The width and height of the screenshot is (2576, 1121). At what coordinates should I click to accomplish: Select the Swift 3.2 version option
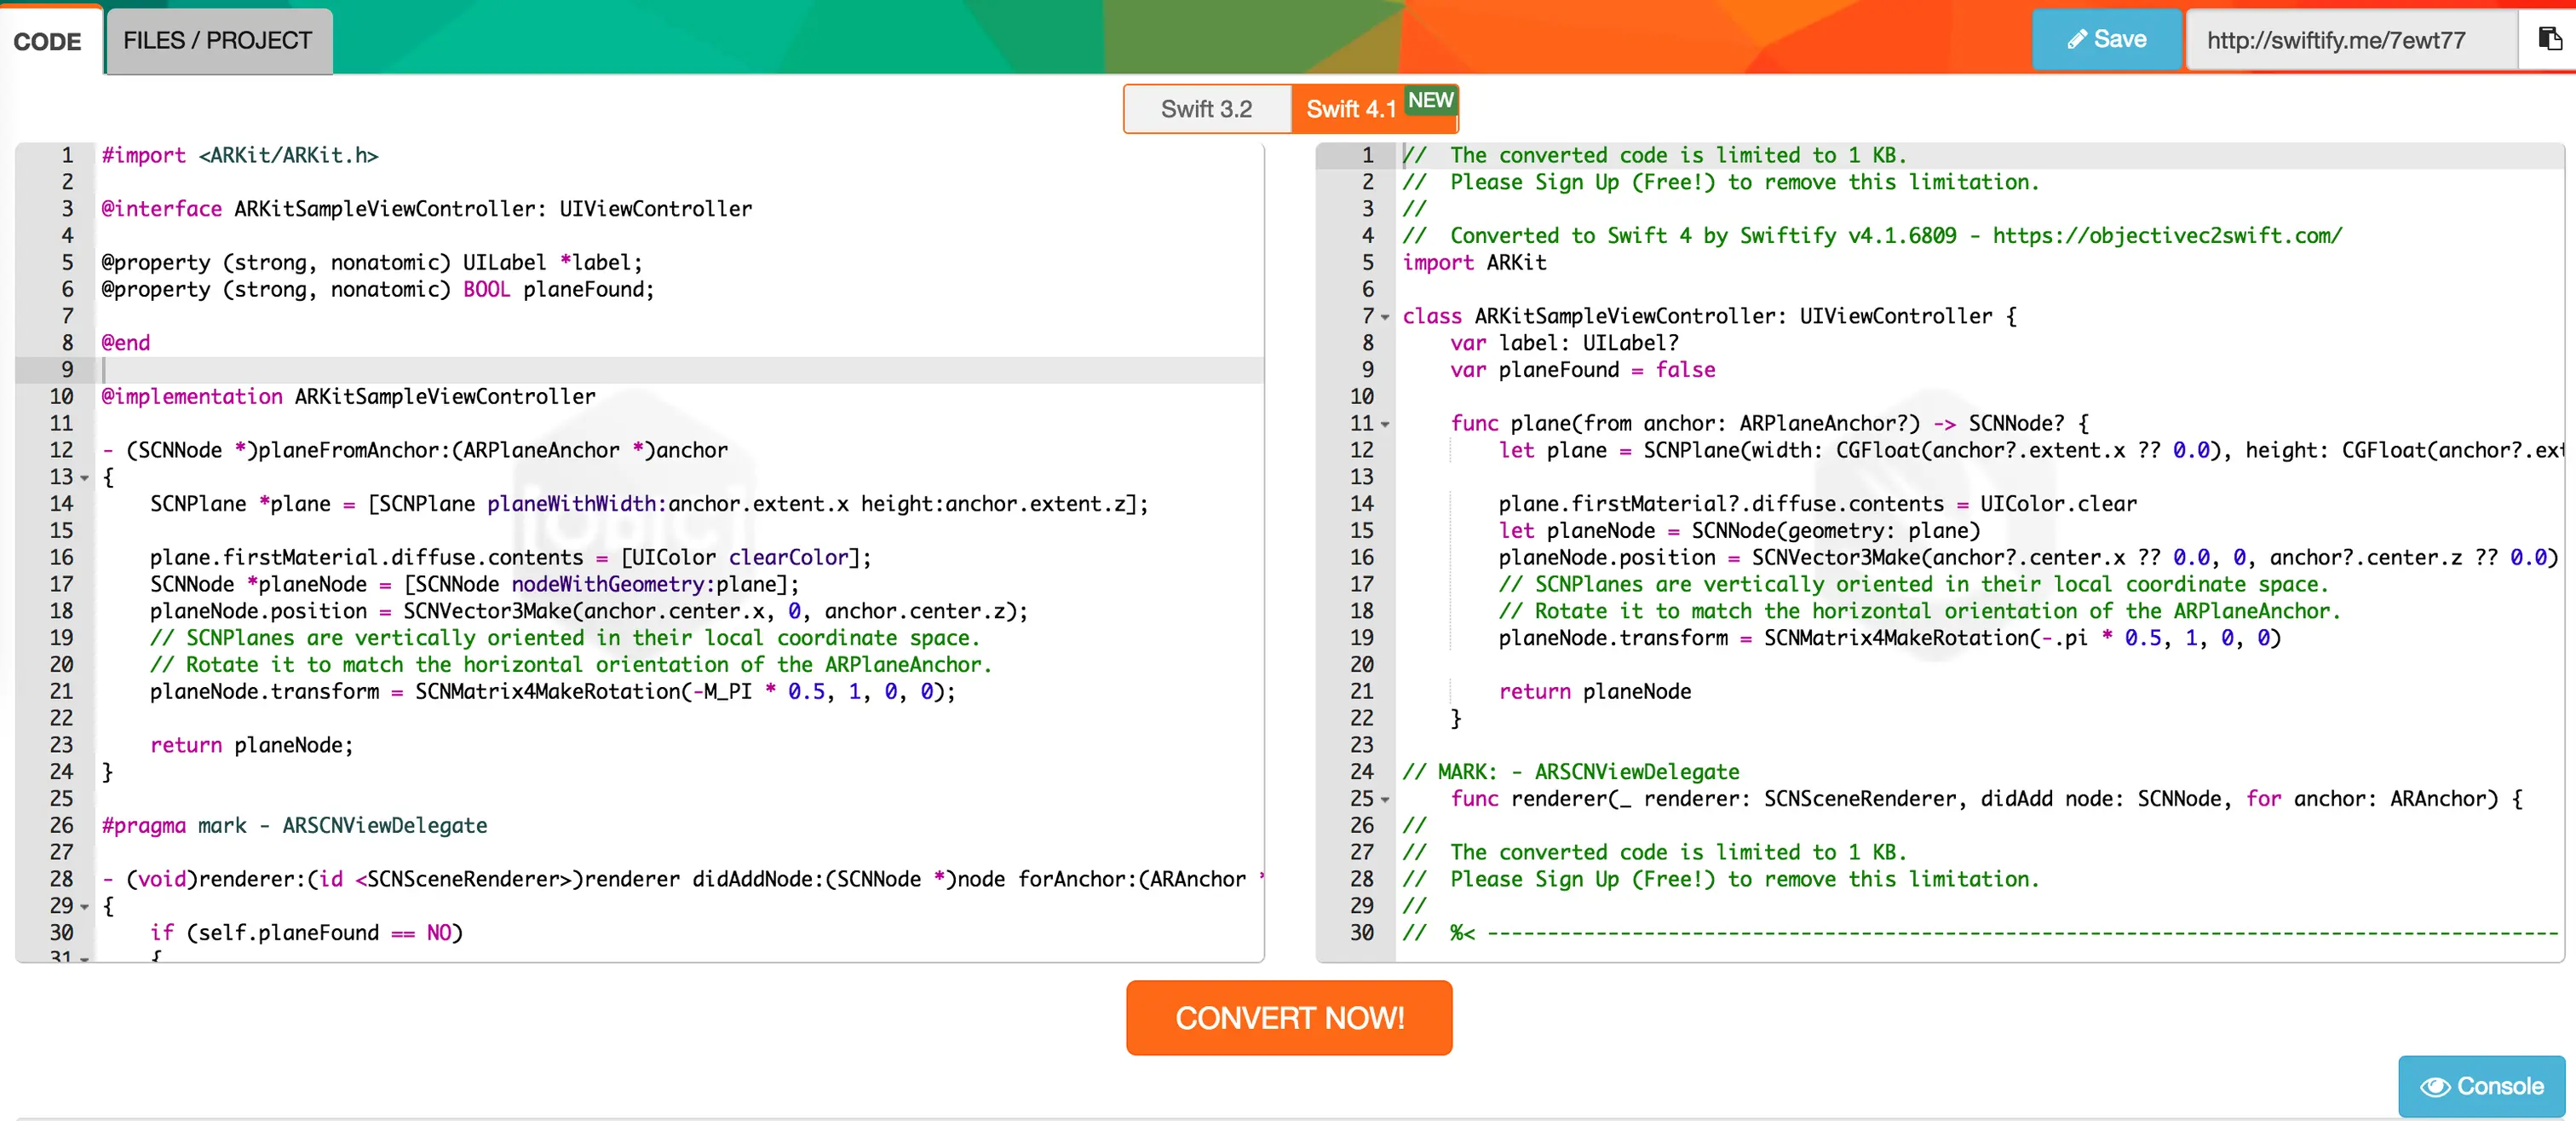pos(1206,109)
